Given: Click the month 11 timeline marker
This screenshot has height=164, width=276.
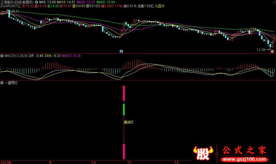Looking at the screenshot, I should [x=130, y=162].
